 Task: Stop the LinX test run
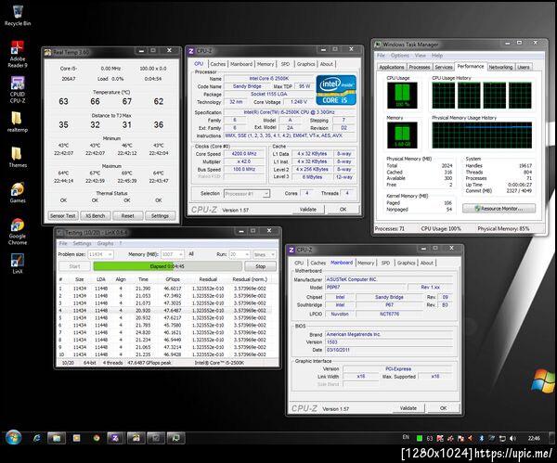pos(260,266)
